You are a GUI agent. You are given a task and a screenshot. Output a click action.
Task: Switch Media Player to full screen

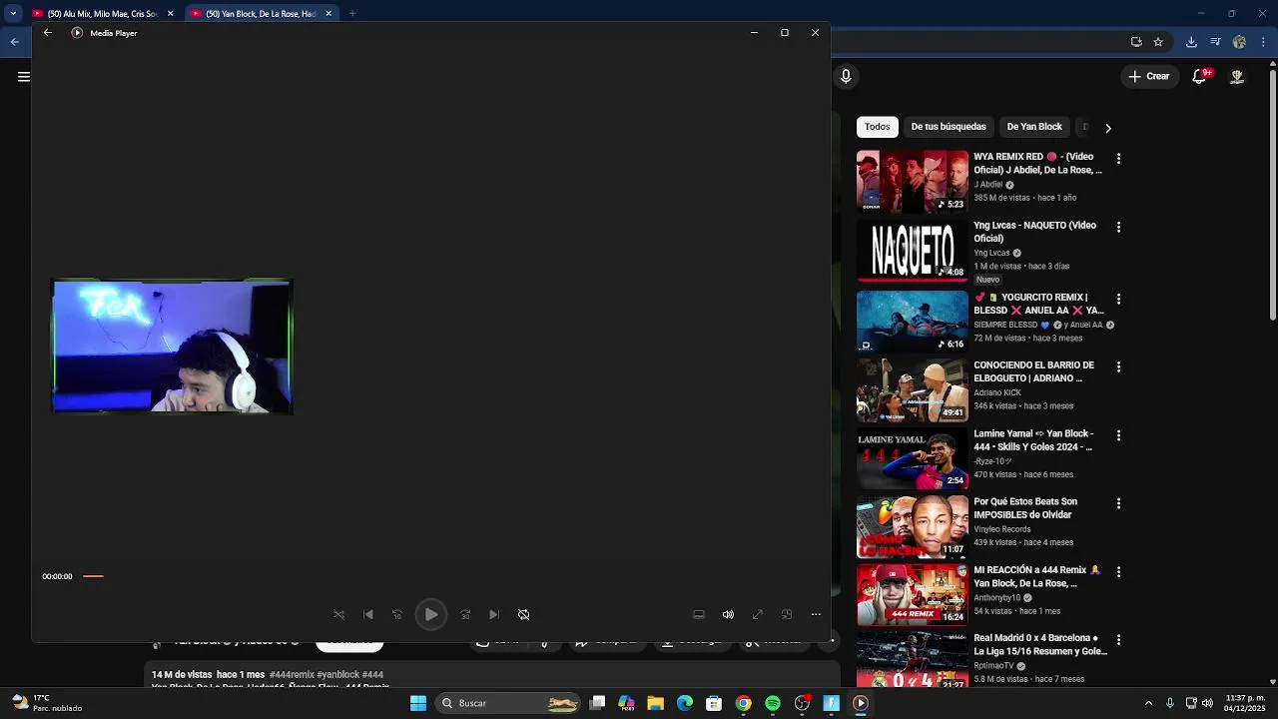pyautogui.click(x=758, y=615)
